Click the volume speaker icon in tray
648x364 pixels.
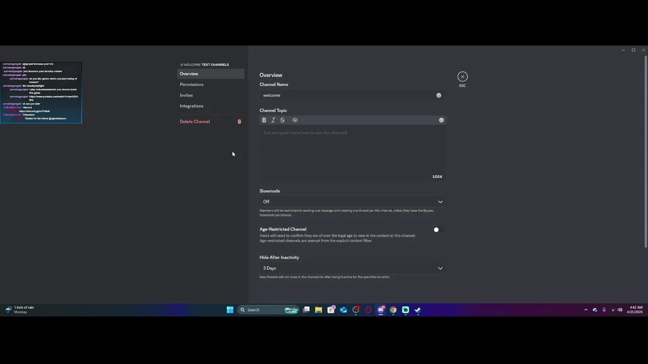(620, 310)
